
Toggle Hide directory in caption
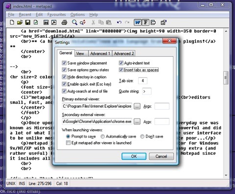(x=64, y=77)
